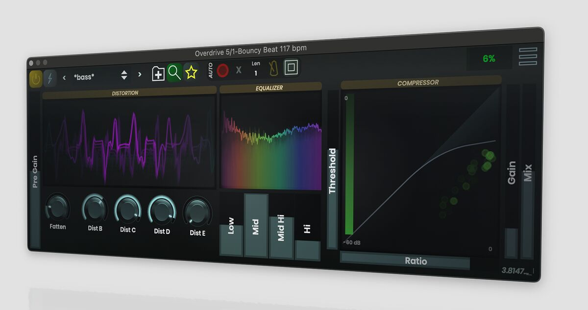Click the Dist C knob
Image resolution: width=588 pixels, height=310 pixels.
point(127,209)
